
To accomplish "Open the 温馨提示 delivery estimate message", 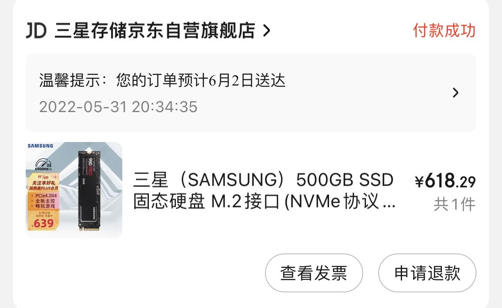I will click(162, 80).
